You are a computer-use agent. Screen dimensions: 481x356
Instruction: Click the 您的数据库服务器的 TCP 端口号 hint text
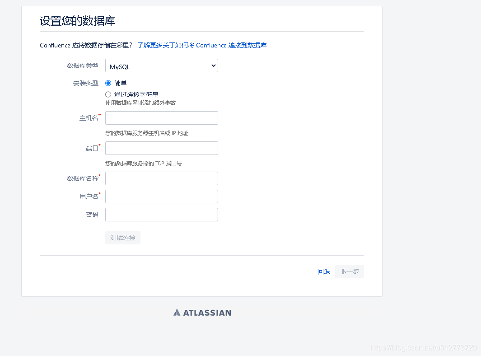(144, 164)
